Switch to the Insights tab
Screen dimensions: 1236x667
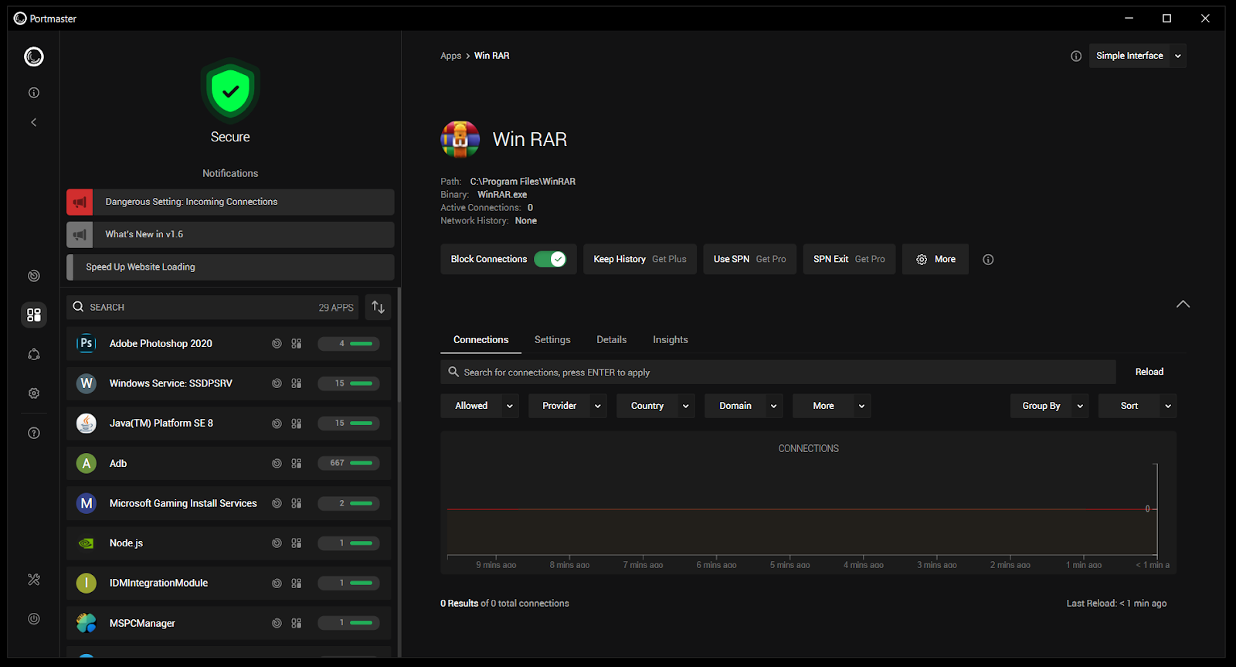click(x=670, y=340)
